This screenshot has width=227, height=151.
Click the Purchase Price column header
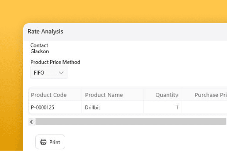[x=211, y=95]
